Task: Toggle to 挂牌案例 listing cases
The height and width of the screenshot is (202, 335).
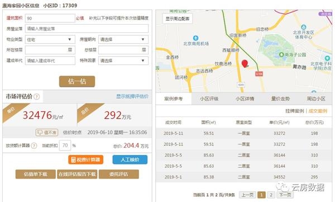Action: [x=295, y=111]
